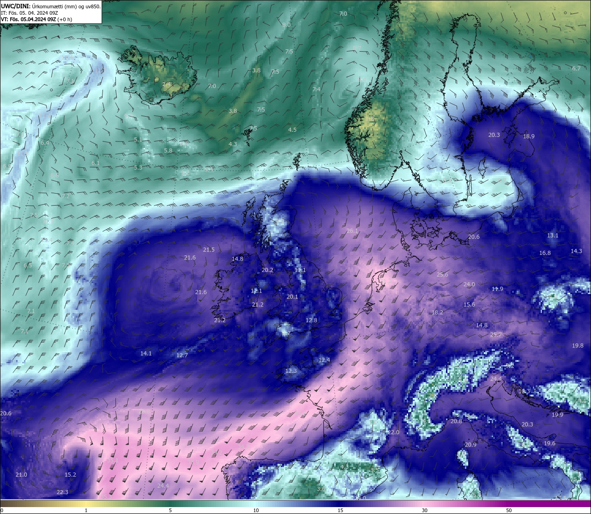Click the 30 tick on the color scale
The height and width of the screenshot is (514, 591).
424,510
